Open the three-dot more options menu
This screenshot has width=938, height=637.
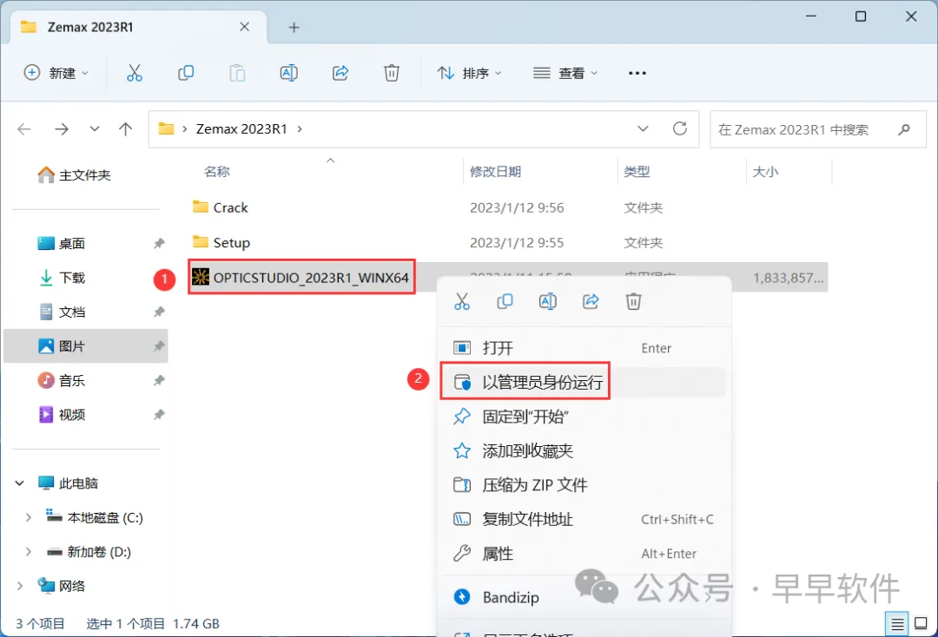click(637, 73)
